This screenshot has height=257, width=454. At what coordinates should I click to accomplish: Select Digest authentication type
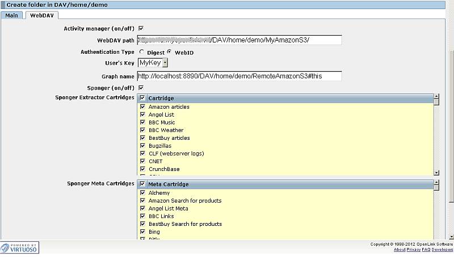(141, 52)
